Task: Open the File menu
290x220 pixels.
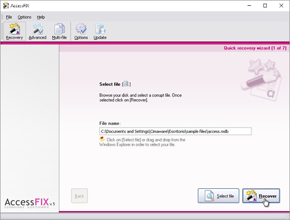Action: 9,17
